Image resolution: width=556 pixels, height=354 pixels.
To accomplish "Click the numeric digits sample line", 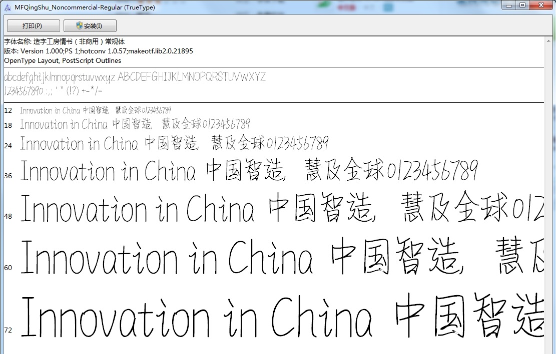I will [x=25, y=91].
